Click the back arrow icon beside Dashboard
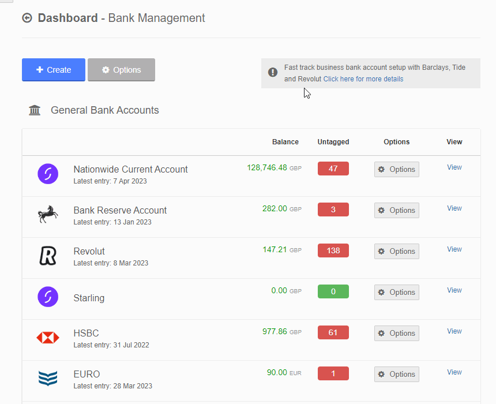Image resolution: width=496 pixels, height=404 pixels. 27,18
